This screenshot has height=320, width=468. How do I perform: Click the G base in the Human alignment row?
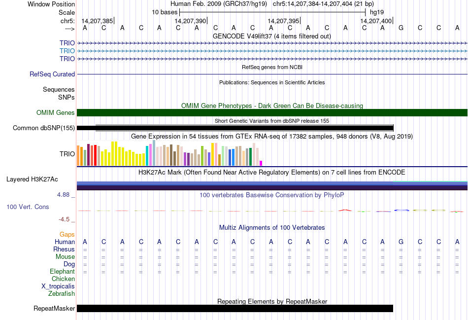pyautogui.click(x=401, y=242)
